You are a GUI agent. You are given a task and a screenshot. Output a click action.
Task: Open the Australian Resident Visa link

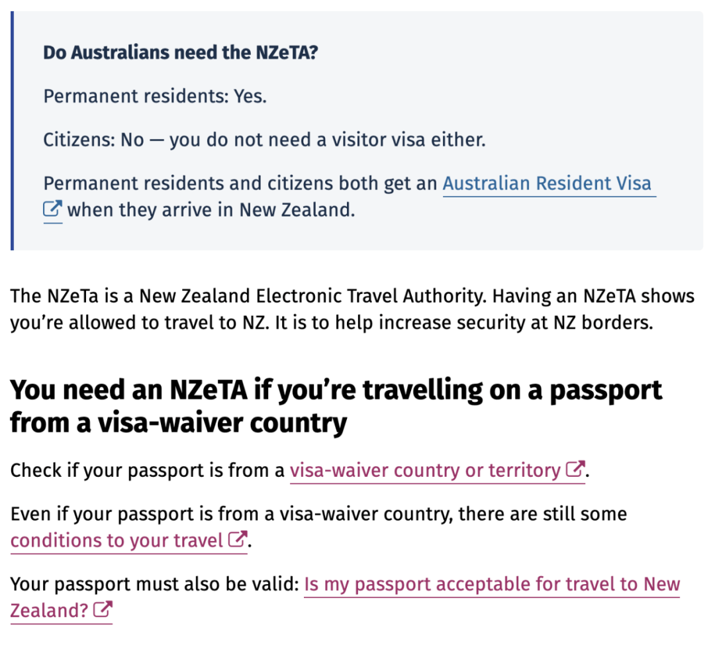(546, 183)
